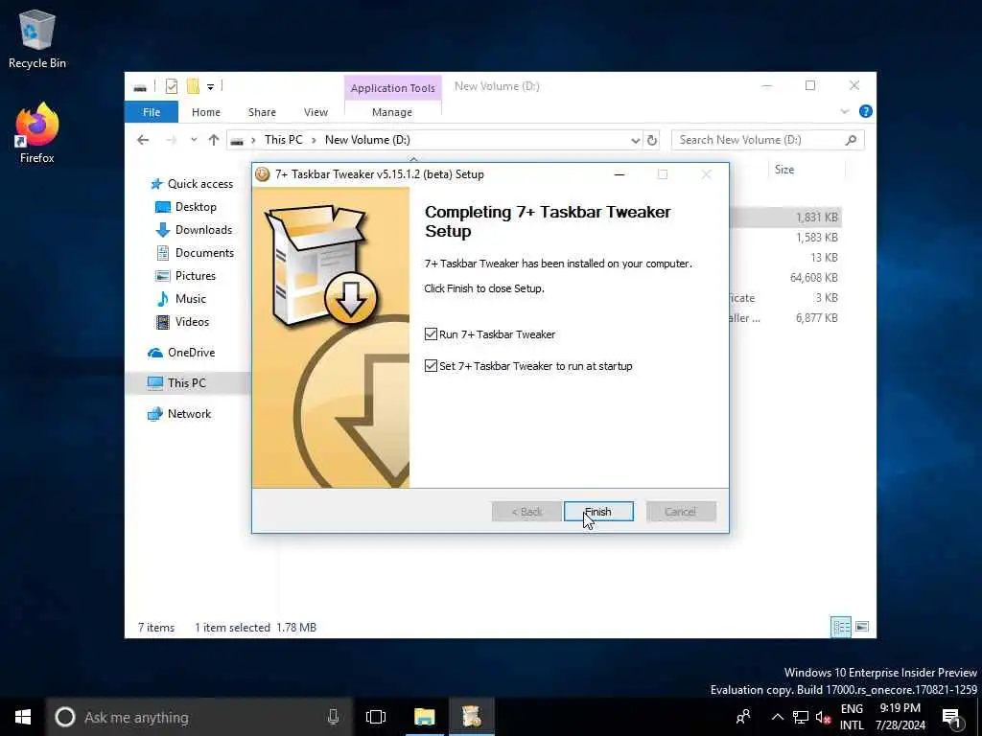Viewport: 982px width, 736px height.
Task: Click the setup icon in dialog title bar
Action: pyautogui.click(x=263, y=174)
